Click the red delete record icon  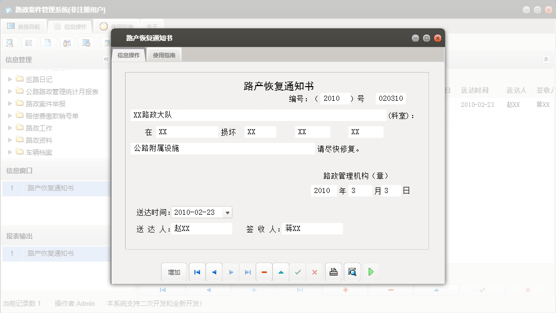(x=264, y=272)
